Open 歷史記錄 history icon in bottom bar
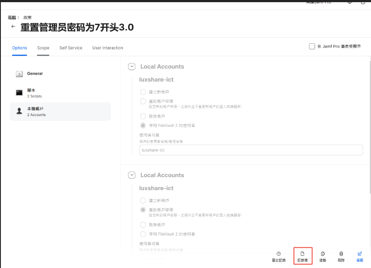 (279, 254)
